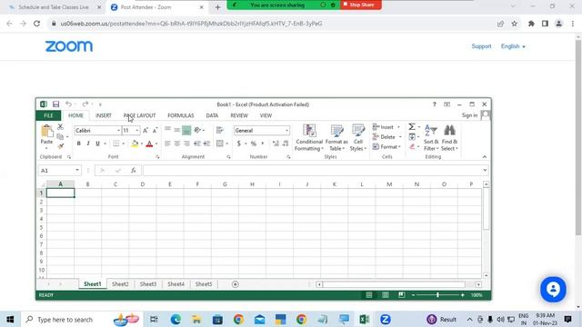Screen dimensions: 582x327
Task: Toggle Top Align
Action: (167, 129)
